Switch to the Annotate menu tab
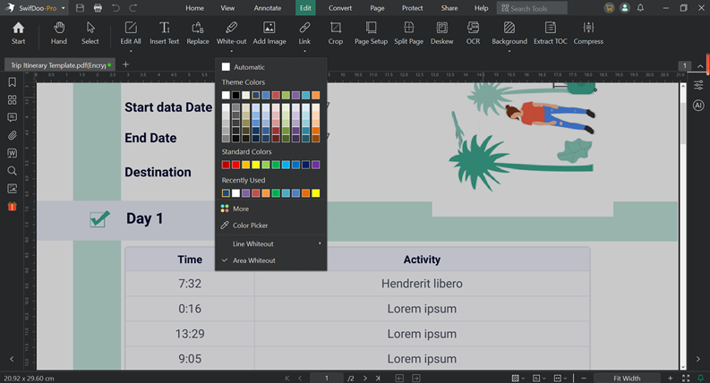 click(267, 8)
